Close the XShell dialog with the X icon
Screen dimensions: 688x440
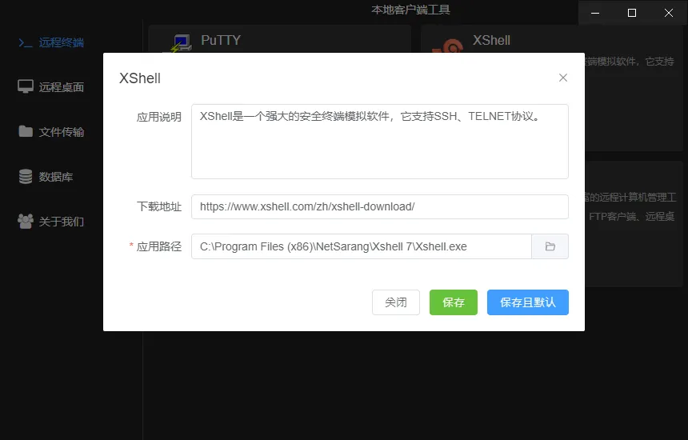point(563,78)
